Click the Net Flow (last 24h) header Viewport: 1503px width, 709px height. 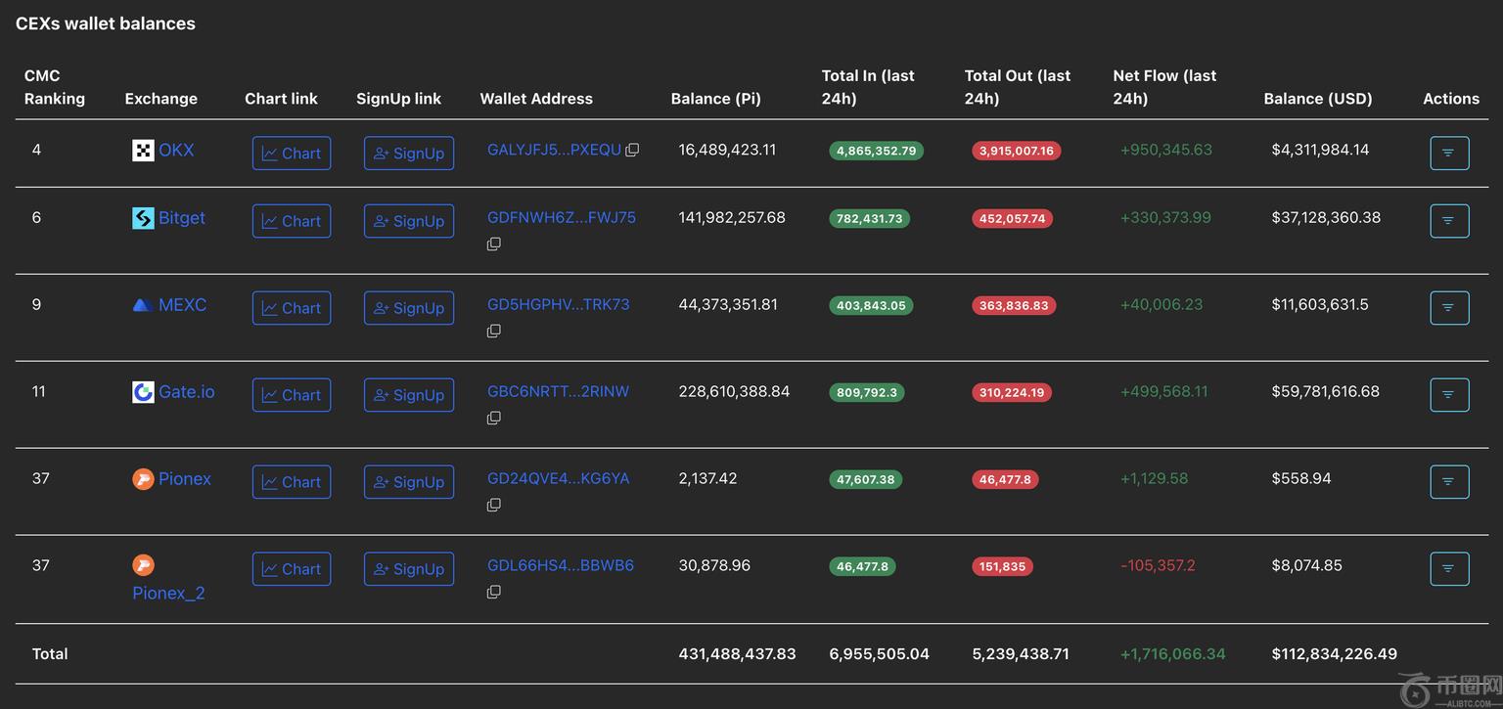click(1164, 87)
